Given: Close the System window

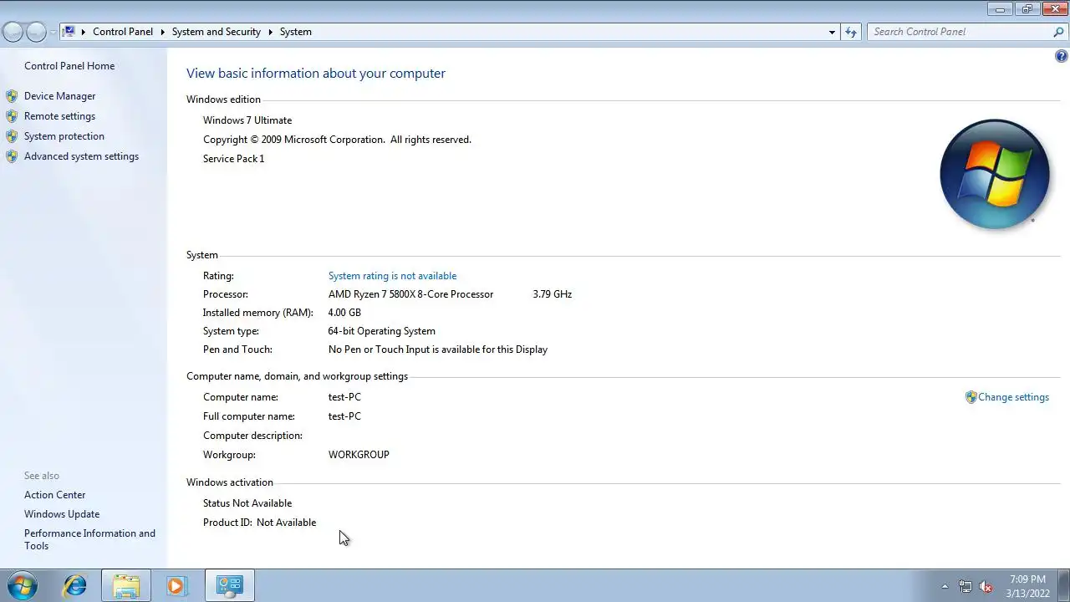Looking at the screenshot, I should (x=1053, y=9).
